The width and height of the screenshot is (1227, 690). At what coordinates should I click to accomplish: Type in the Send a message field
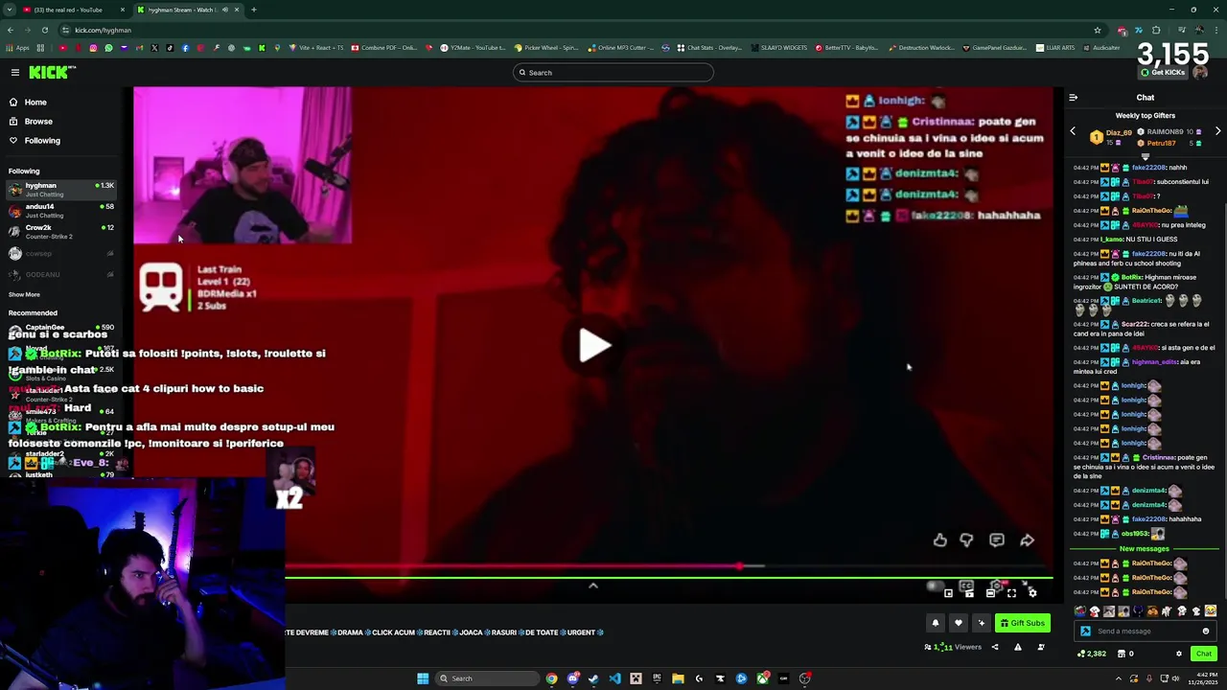point(1146,631)
